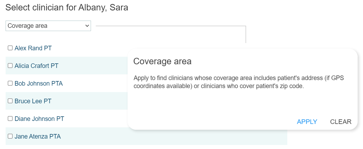This screenshot has width=363, height=149.
Task: Click the chevron arrow on the filter select
Action: click(x=87, y=26)
